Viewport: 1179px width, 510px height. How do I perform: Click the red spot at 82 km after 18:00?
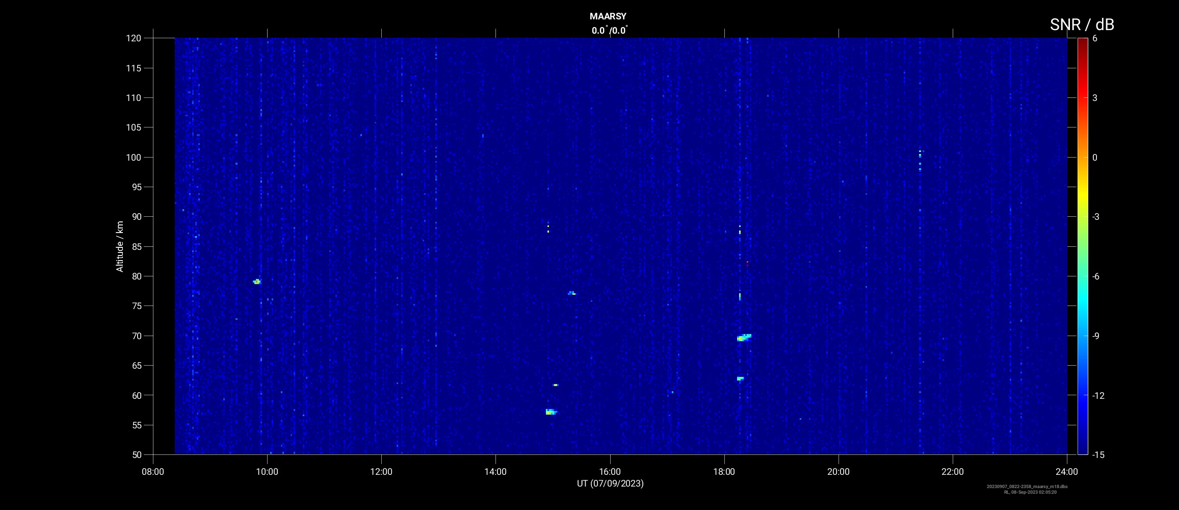(747, 263)
